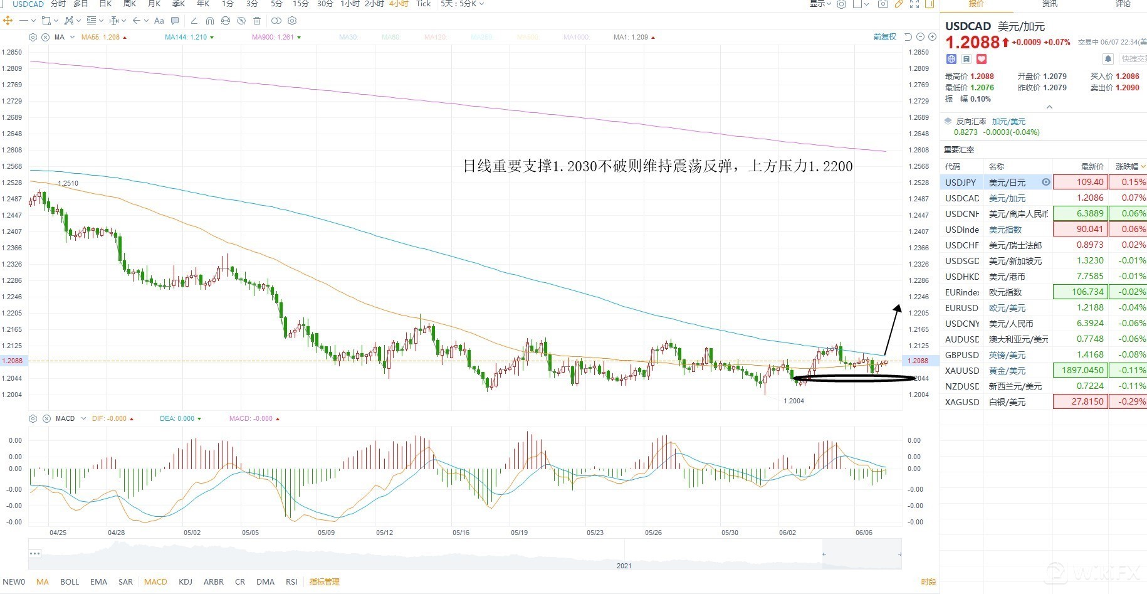Image resolution: width=1147 pixels, height=594 pixels.
Task: Click the price alert bell icon
Action: (1108, 59)
